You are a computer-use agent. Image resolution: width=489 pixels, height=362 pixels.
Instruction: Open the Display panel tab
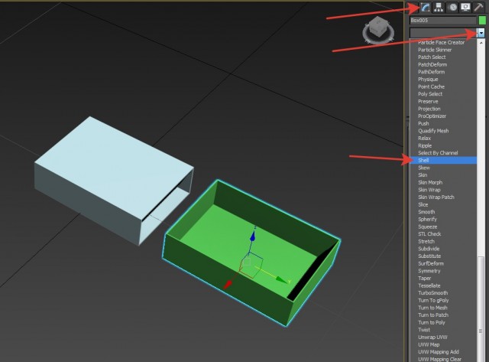[x=465, y=7]
